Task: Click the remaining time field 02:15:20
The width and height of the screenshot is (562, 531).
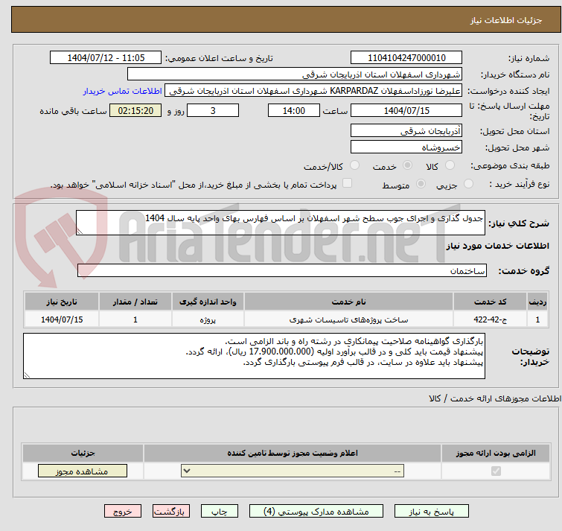Action: pyautogui.click(x=135, y=110)
